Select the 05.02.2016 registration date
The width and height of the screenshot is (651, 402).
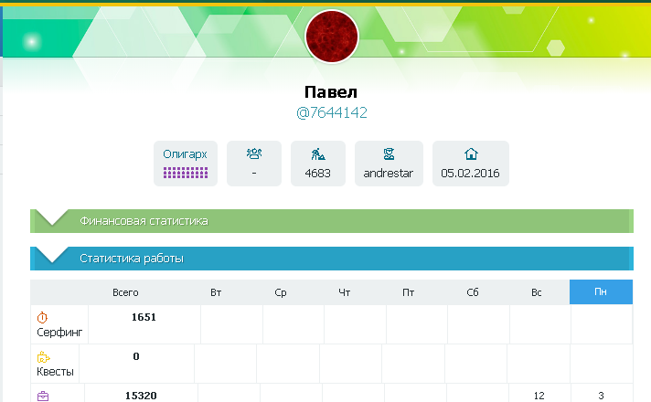pyautogui.click(x=470, y=173)
